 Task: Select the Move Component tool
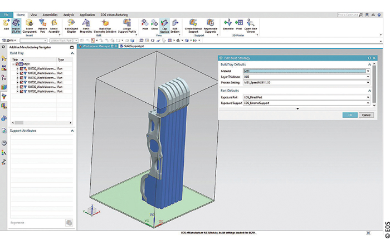click(x=30, y=26)
